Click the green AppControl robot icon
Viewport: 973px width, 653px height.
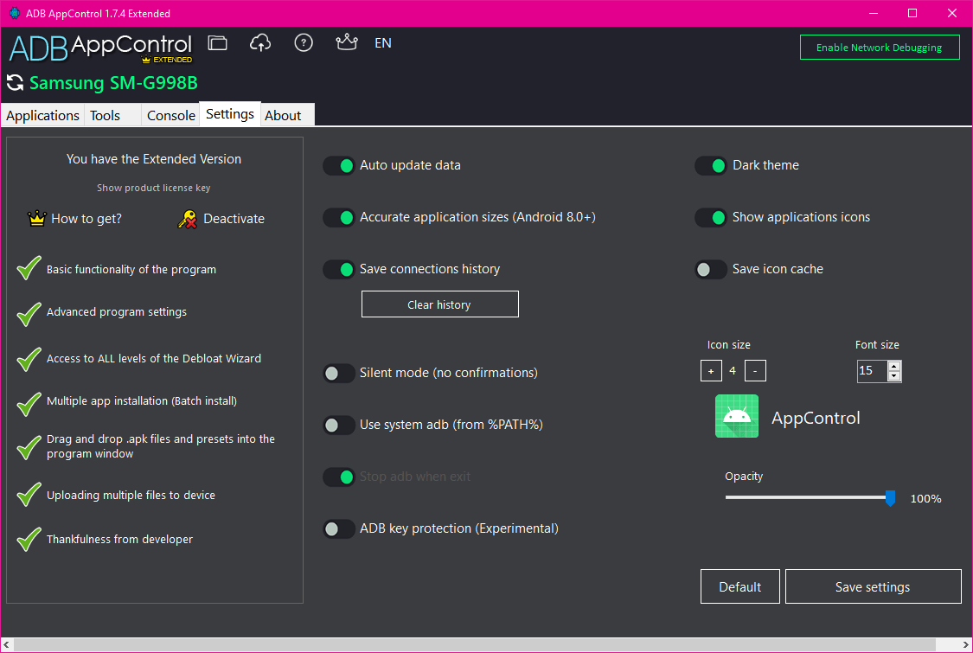point(736,416)
